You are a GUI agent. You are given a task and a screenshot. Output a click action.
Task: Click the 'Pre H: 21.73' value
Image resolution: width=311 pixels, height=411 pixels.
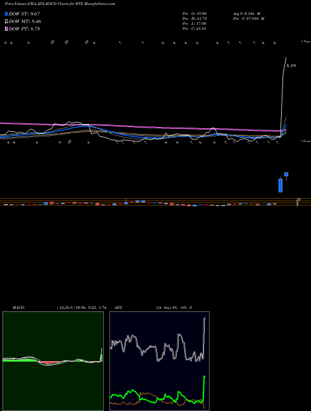[x=195, y=19]
